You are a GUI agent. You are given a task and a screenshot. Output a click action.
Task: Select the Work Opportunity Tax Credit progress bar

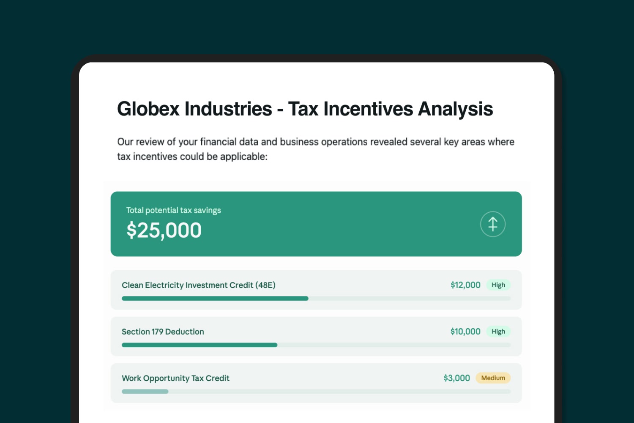point(316,391)
